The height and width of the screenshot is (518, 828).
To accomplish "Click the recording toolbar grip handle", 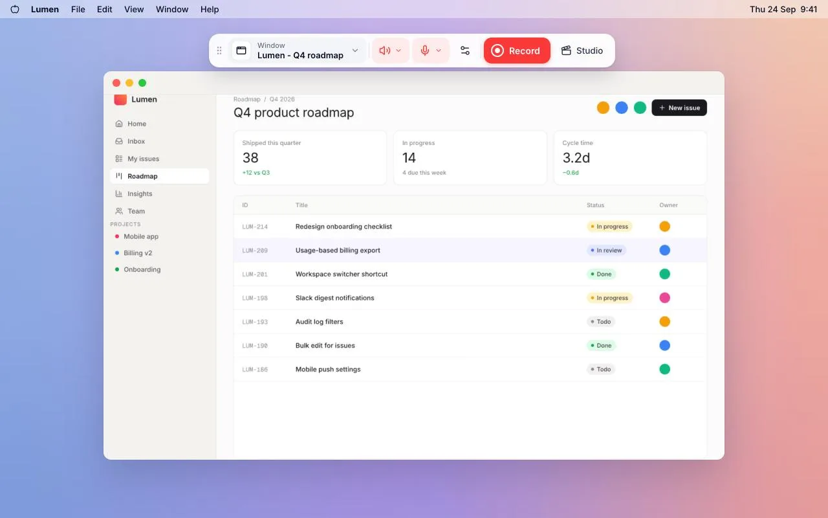I will tap(219, 51).
